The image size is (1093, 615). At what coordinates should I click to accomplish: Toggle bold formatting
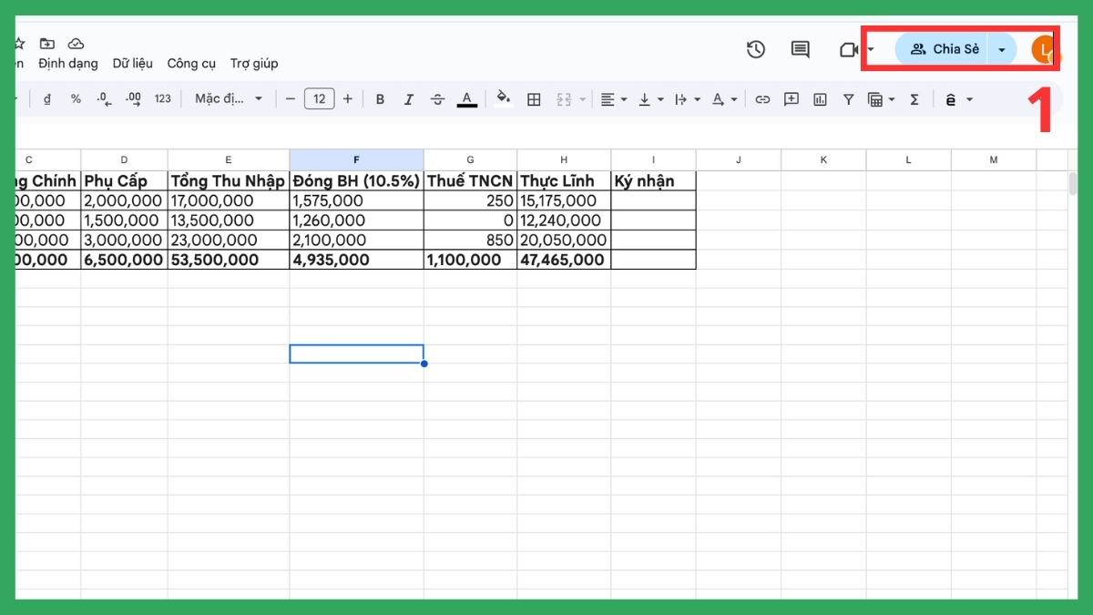pos(380,98)
